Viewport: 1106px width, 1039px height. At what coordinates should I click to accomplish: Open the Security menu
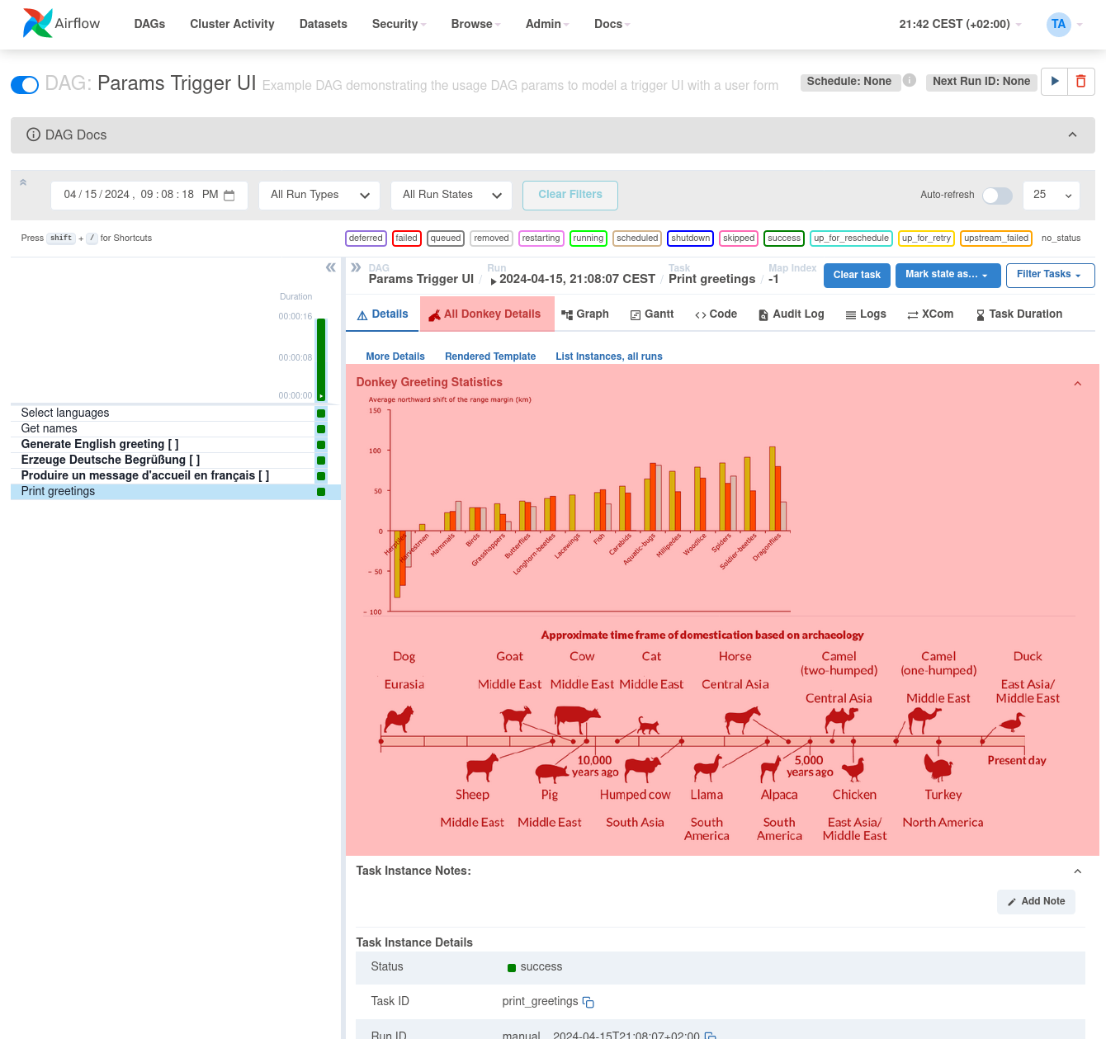click(399, 24)
